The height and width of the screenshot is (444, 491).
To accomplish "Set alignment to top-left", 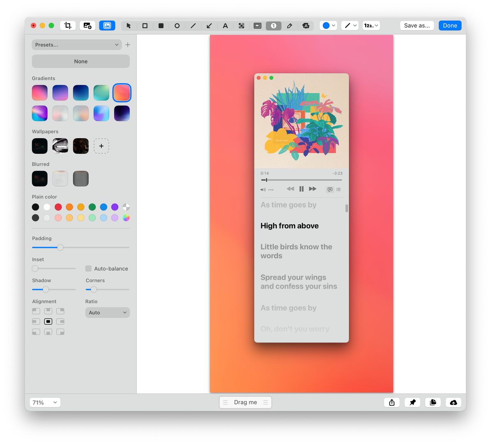I will click(x=36, y=311).
